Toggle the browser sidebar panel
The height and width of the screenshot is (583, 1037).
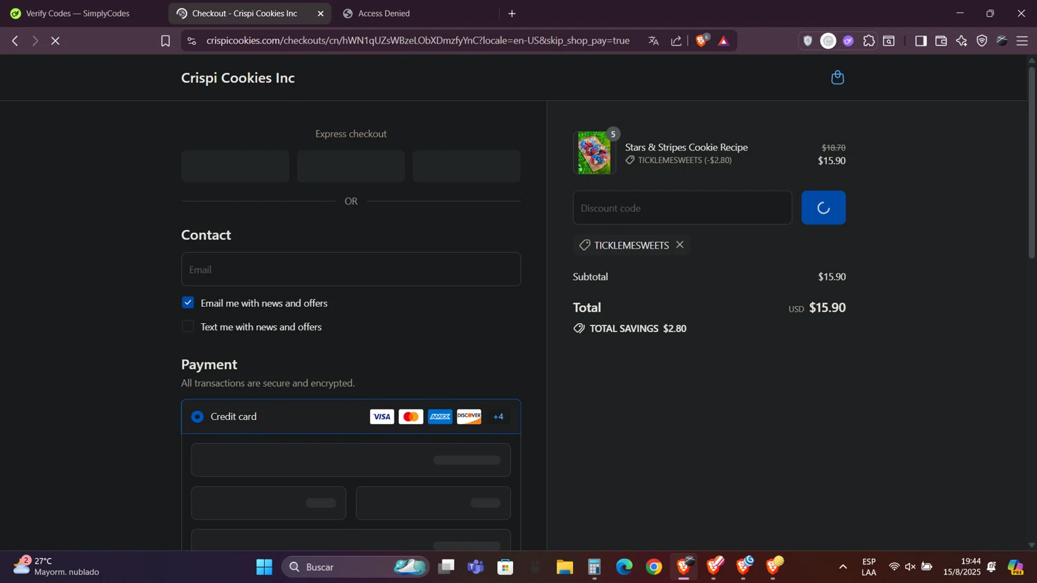click(x=920, y=41)
